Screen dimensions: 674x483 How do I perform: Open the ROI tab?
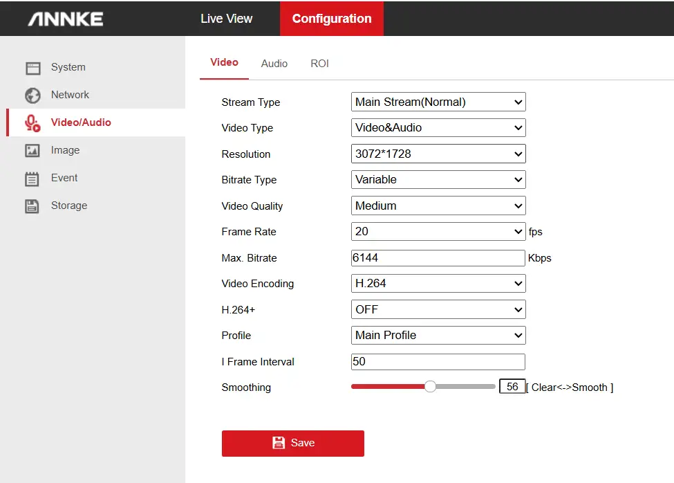pos(319,64)
